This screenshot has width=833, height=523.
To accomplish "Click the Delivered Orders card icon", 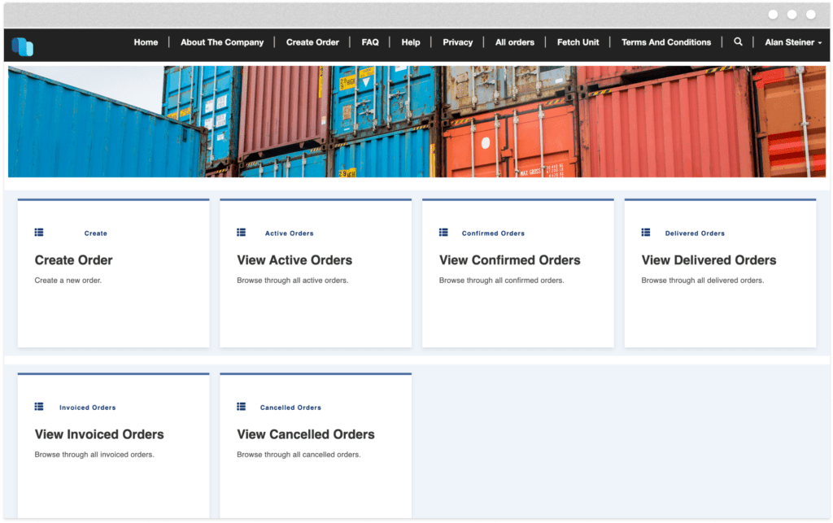I will tap(646, 232).
